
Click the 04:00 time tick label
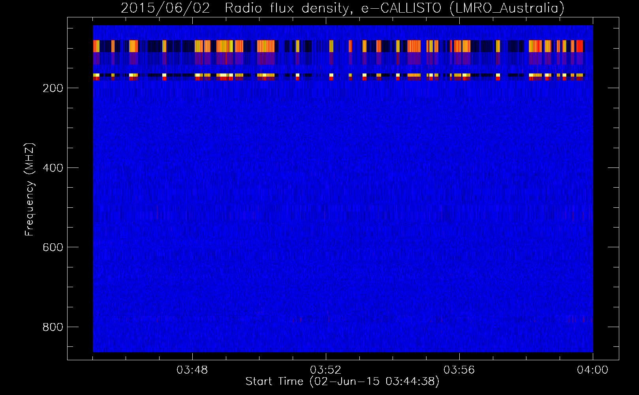click(x=593, y=370)
